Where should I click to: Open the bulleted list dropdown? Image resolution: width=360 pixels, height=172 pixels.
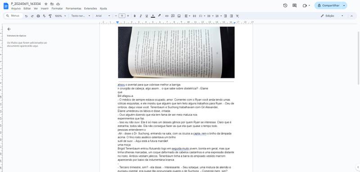[210, 16]
